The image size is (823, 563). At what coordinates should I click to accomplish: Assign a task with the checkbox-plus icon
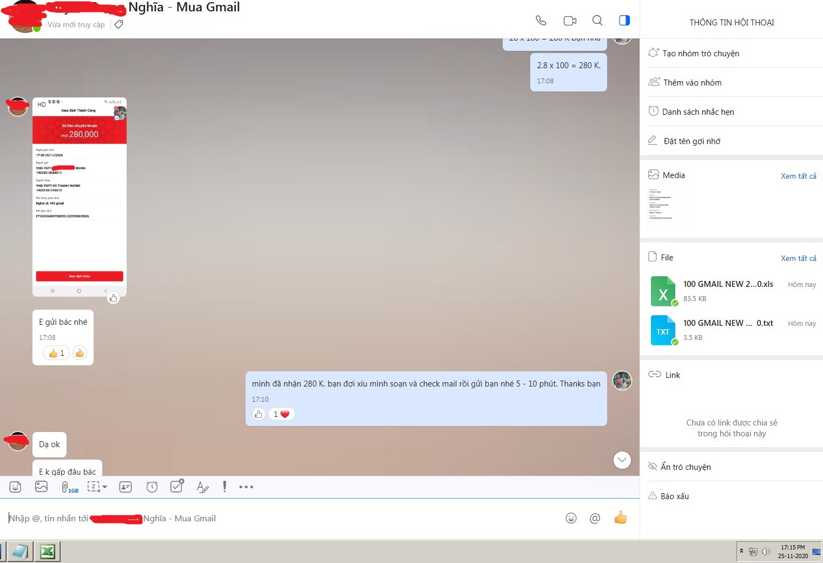coord(177,486)
